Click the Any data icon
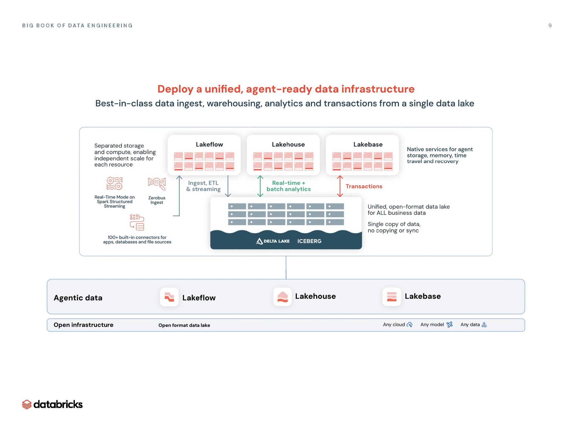The image size is (574, 430). (484, 325)
